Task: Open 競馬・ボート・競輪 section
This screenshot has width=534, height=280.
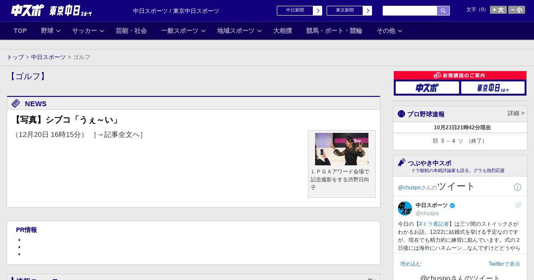Action: pos(334,31)
